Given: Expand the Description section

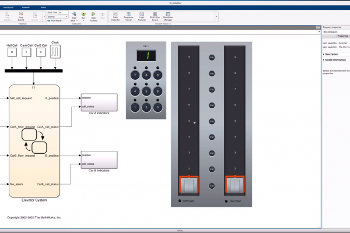Looking at the screenshot, I should pos(334,54).
